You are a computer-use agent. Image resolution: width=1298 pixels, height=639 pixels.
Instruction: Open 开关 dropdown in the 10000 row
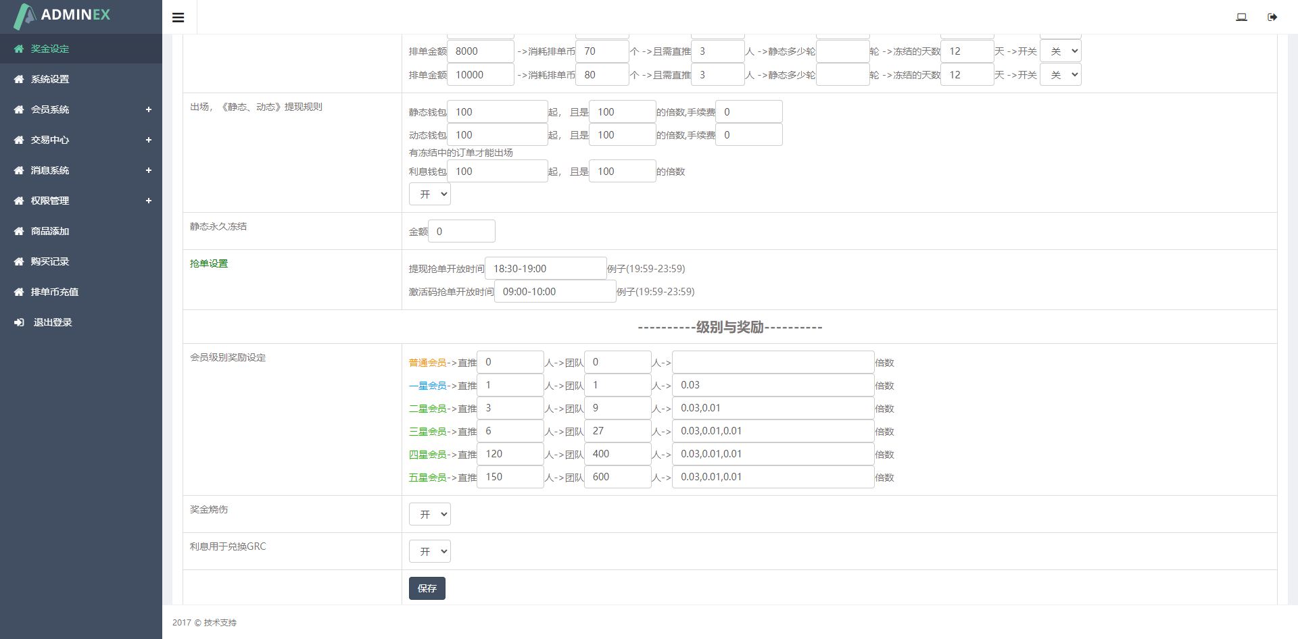point(1061,75)
